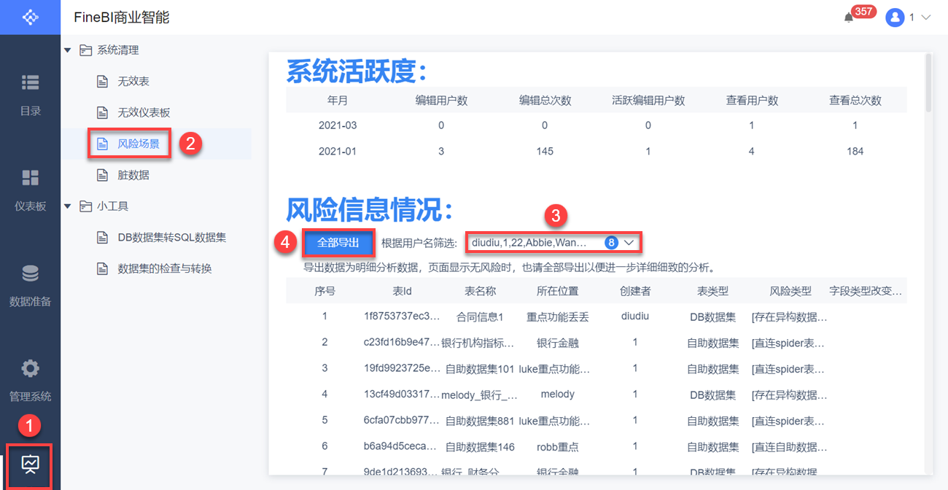Click table Id 13cf49d03317
948x490 pixels.
[x=403, y=394]
